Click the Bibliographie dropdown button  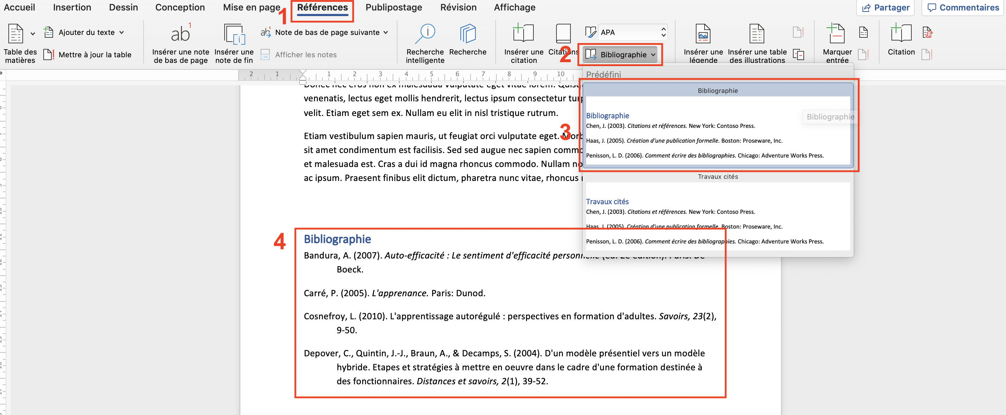620,54
